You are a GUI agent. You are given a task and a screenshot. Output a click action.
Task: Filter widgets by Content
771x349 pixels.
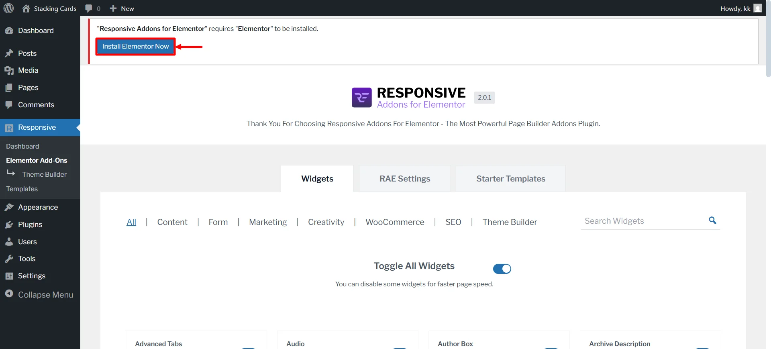(172, 222)
